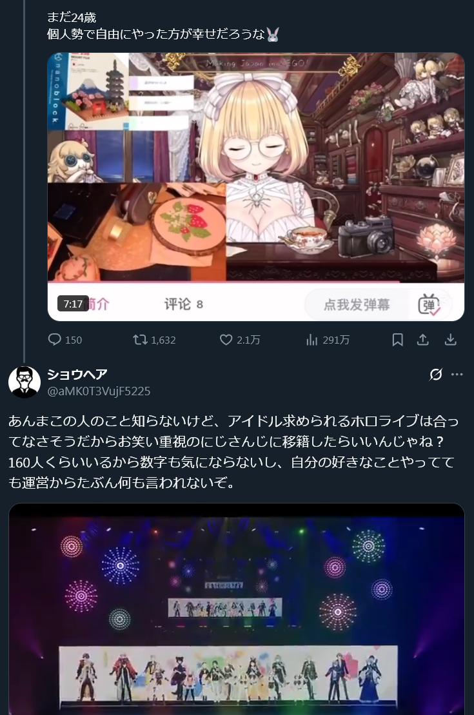
Task: Like the post with 2.1万 hearts
Action: (x=226, y=339)
